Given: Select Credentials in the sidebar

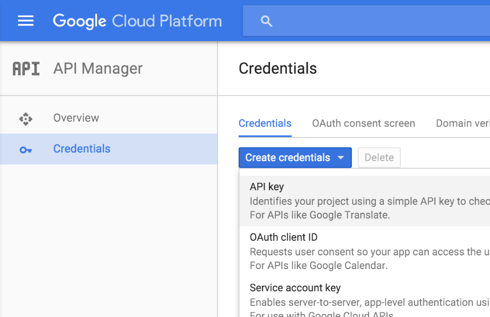Looking at the screenshot, I should pos(109,149).
